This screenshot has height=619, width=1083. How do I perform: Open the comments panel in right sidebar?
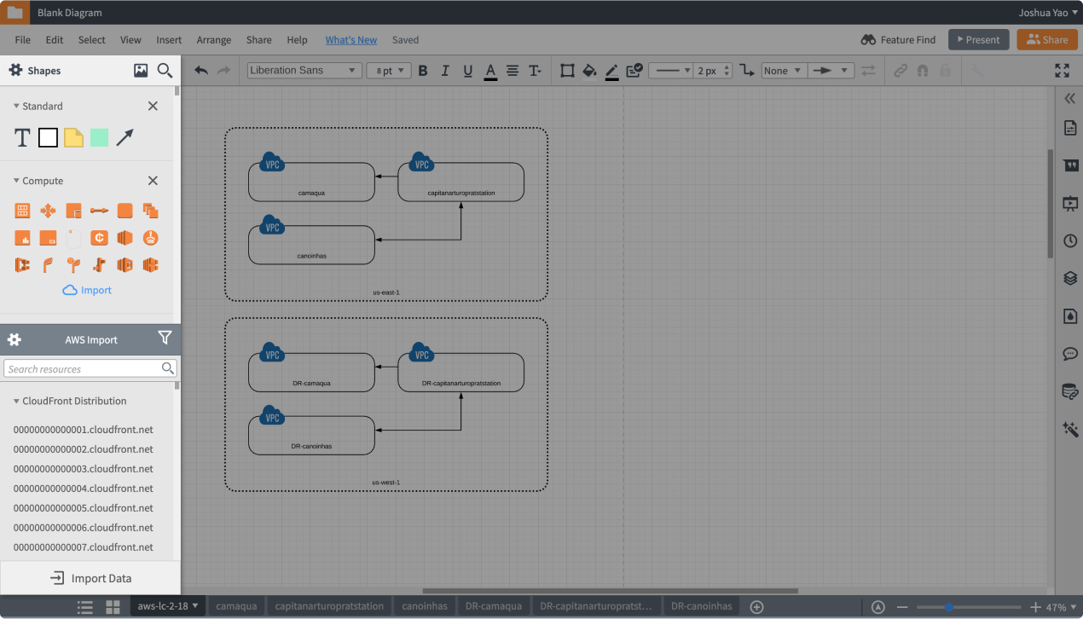pyautogui.click(x=1070, y=354)
